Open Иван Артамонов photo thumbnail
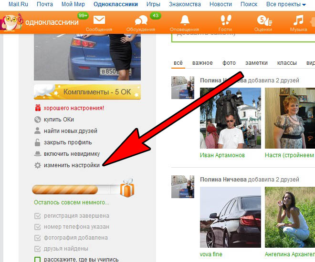Viewport: 315px width, 262px height. click(x=231, y=118)
